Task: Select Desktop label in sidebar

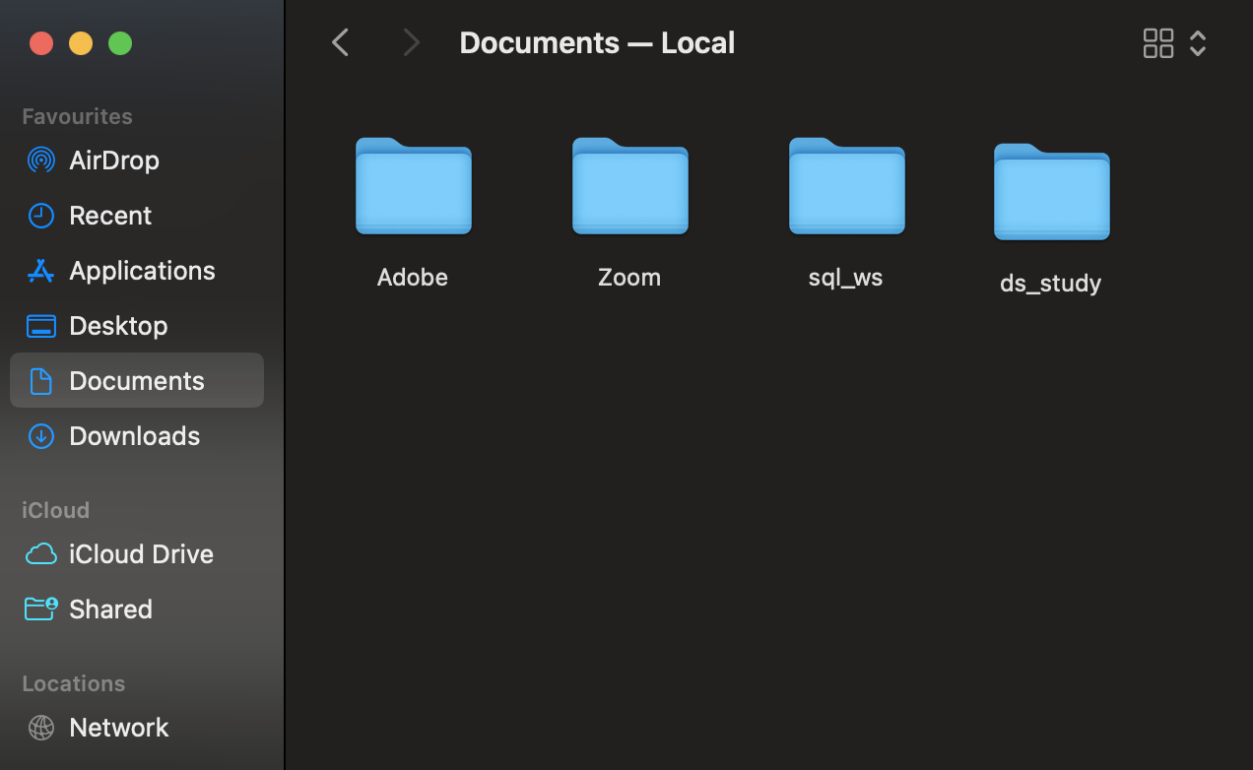Action: click(x=118, y=326)
